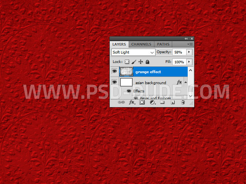Viewport: 246px width, 184px height.
Task: Switch to the Paths tab
Action: click(x=163, y=44)
